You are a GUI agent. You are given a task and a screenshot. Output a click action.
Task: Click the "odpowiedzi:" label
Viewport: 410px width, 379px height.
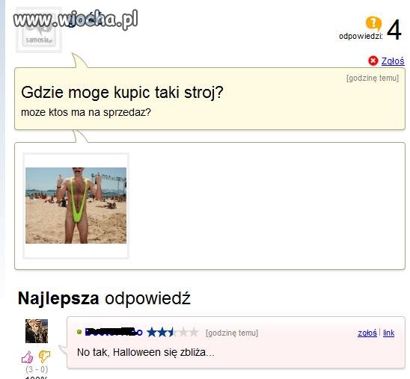361,36
